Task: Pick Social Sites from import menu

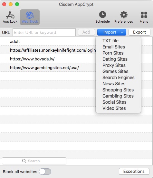Action: pos(114,102)
